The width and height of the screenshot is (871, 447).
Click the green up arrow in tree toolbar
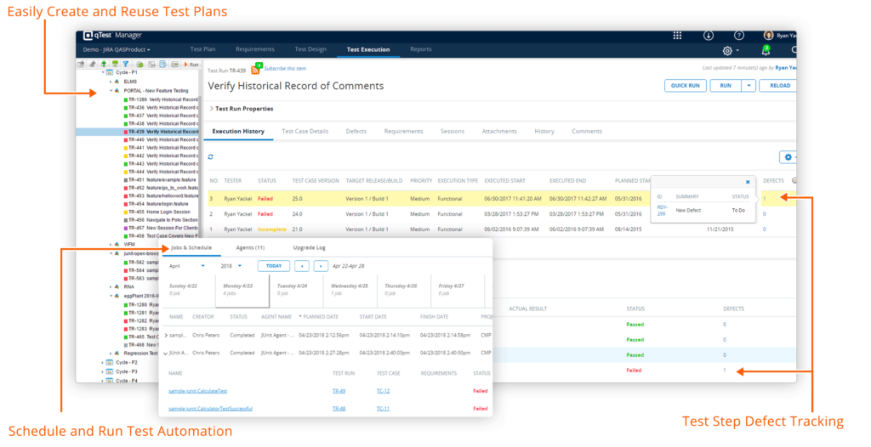click(103, 65)
